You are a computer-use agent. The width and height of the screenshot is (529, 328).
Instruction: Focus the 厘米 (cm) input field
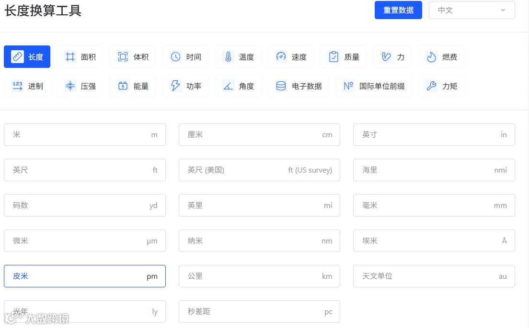click(259, 135)
